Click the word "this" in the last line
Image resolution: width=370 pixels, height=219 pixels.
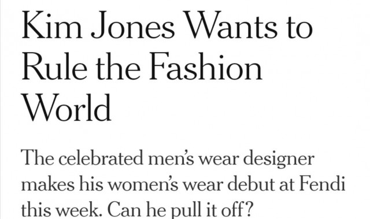[36, 209]
